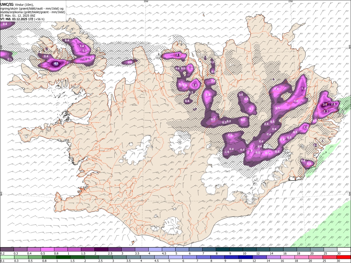Select the darkest purple swatch between 2 and 2.5

click(101, 249)
